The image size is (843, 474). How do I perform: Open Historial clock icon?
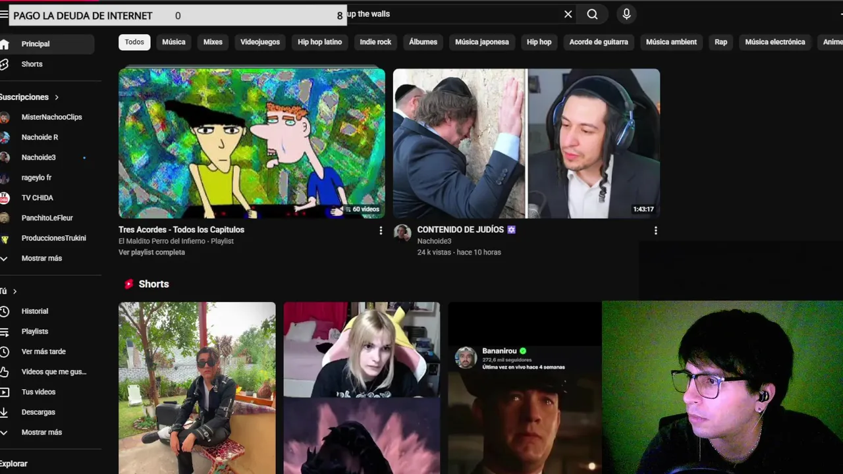(x=5, y=311)
